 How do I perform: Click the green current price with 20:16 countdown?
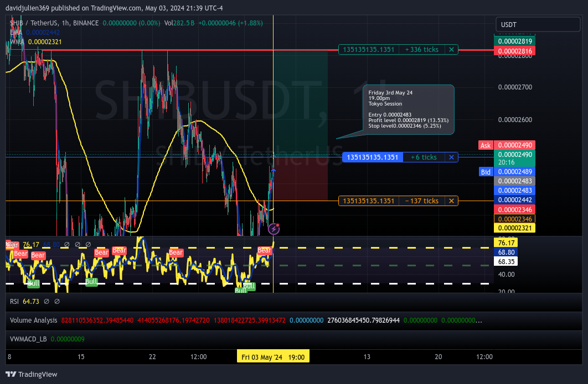[x=515, y=159]
